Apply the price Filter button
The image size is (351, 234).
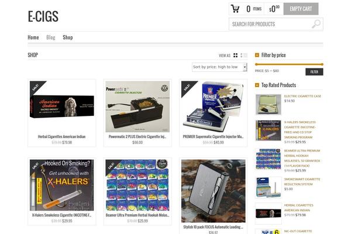click(x=314, y=71)
